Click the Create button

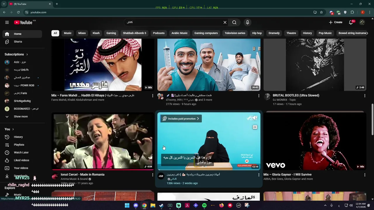click(x=335, y=22)
